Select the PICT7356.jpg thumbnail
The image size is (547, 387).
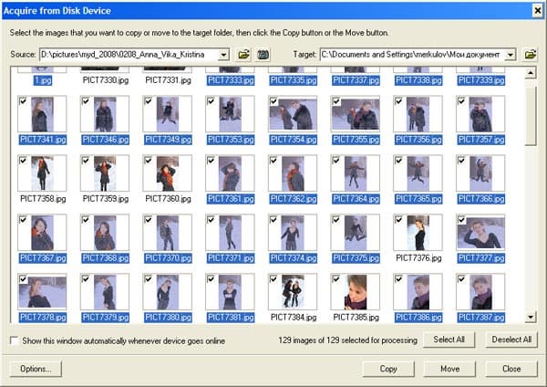pos(418,114)
